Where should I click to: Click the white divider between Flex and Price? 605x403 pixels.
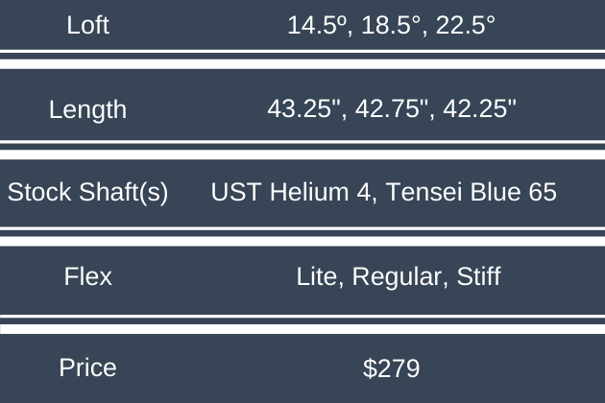pyautogui.click(x=302, y=326)
